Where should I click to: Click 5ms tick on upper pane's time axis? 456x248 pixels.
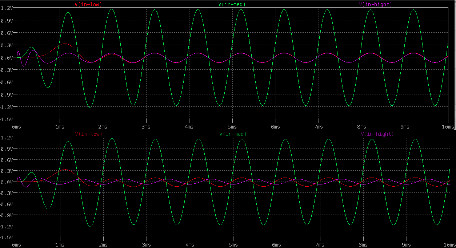[x=232, y=127]
